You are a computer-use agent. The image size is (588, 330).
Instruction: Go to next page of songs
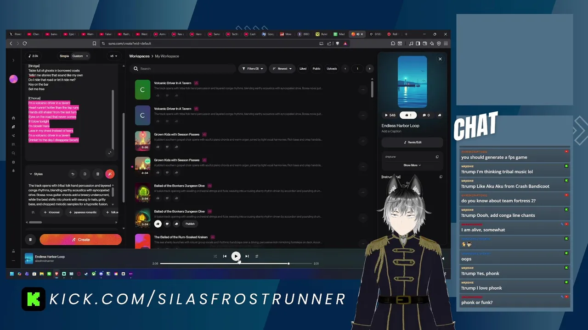tap(369, 69)
